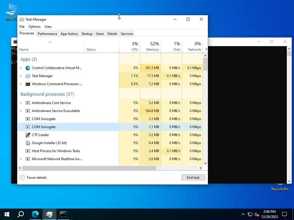Viewport: 294px width, 220px height.
Task: Click Command Prompt window scroll down arrow
Action: pos(289,181)
